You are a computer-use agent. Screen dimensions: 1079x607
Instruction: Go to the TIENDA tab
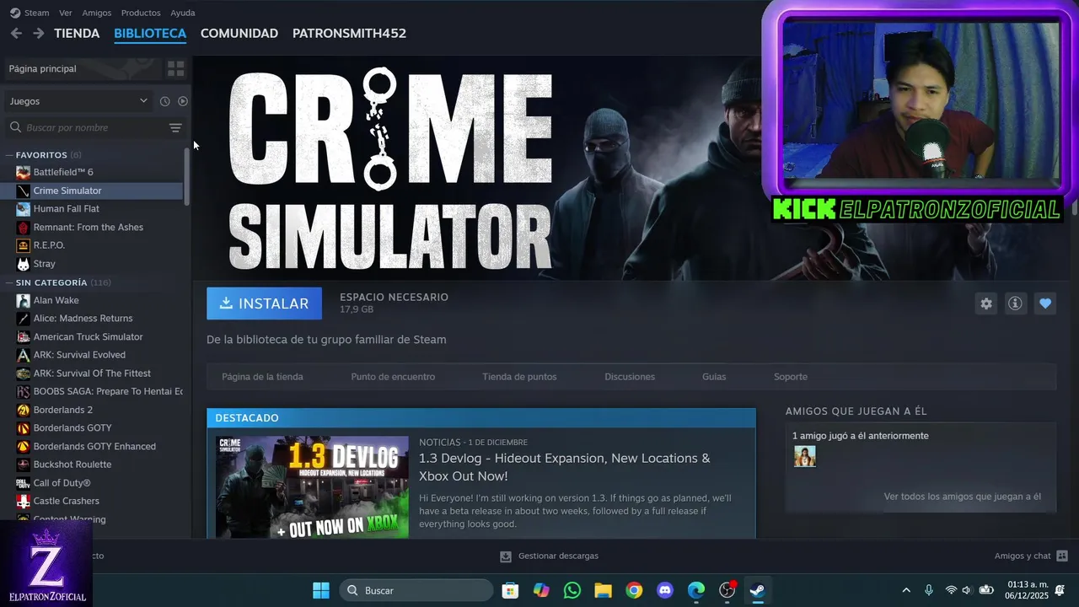[77, 33]
